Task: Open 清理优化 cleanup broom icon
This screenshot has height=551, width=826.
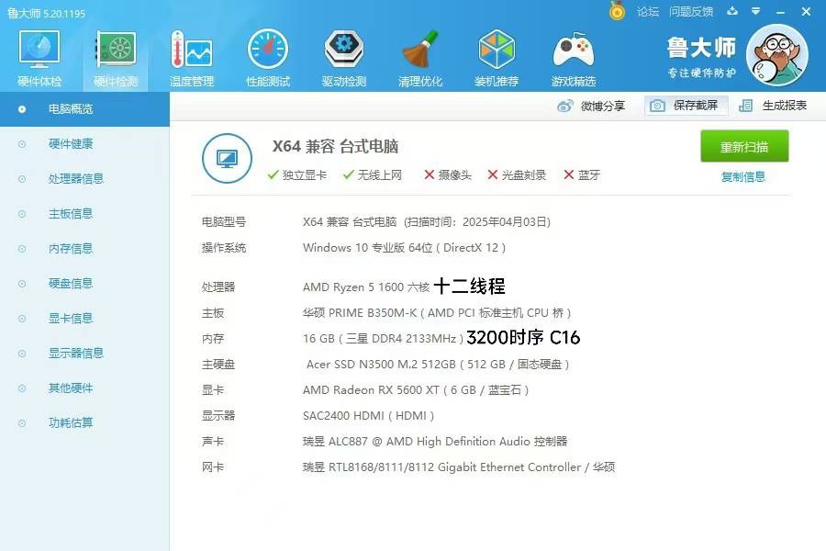Action: 419,58
